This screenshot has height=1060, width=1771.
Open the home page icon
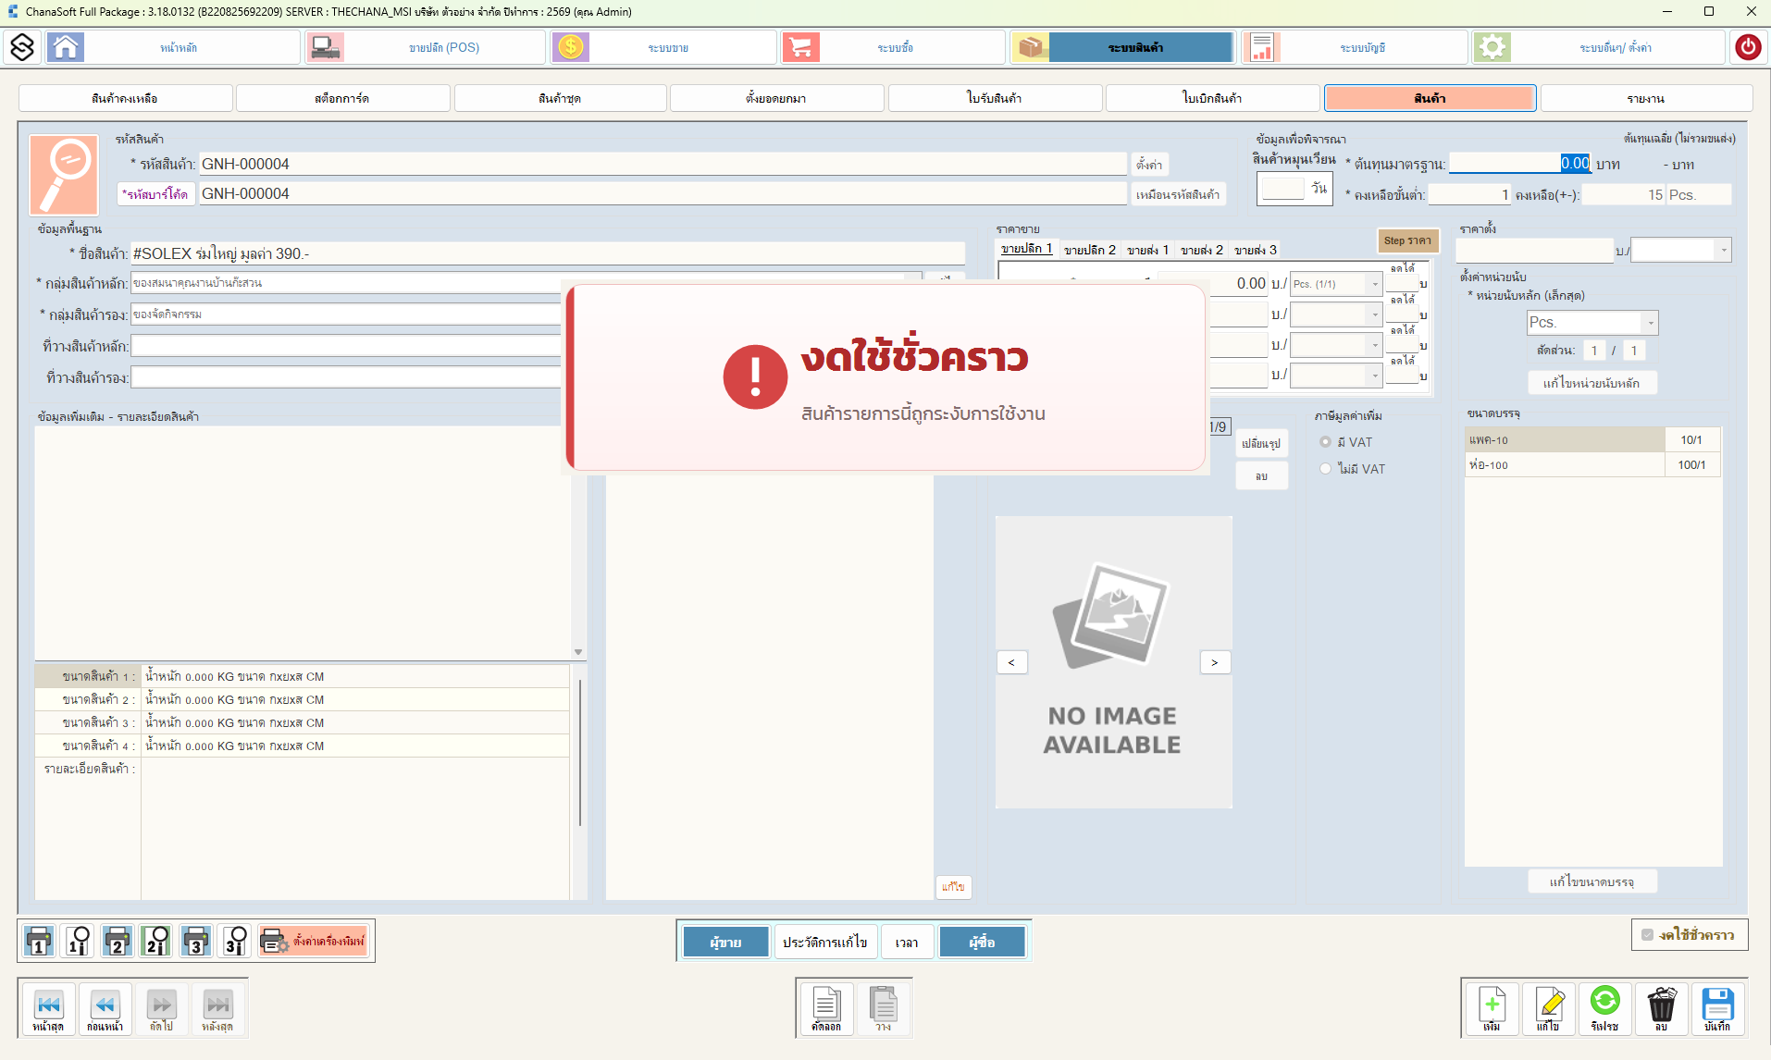66,47
